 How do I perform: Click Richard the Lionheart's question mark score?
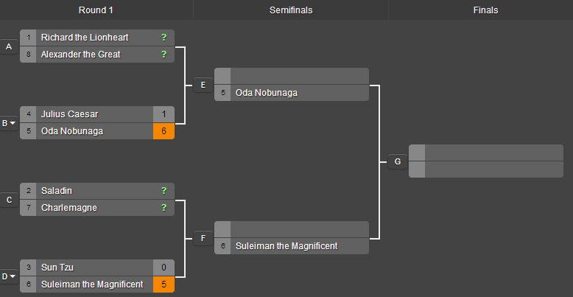164,38
